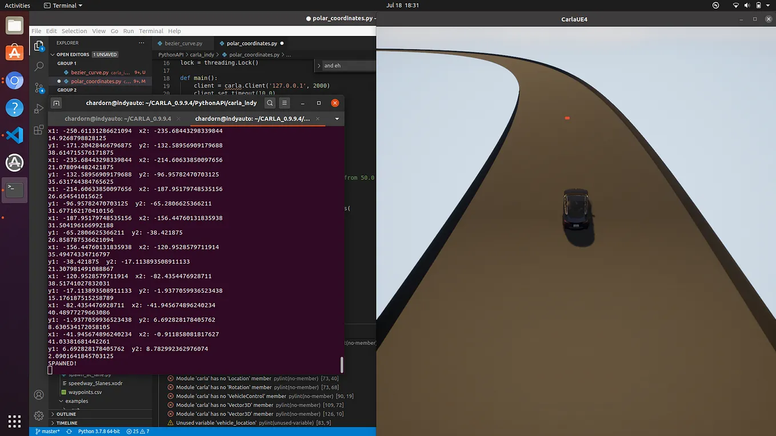Toggle replace chevron in the find widget
The height and width of the screenshot is (436, 776).
tap(319, 66)
